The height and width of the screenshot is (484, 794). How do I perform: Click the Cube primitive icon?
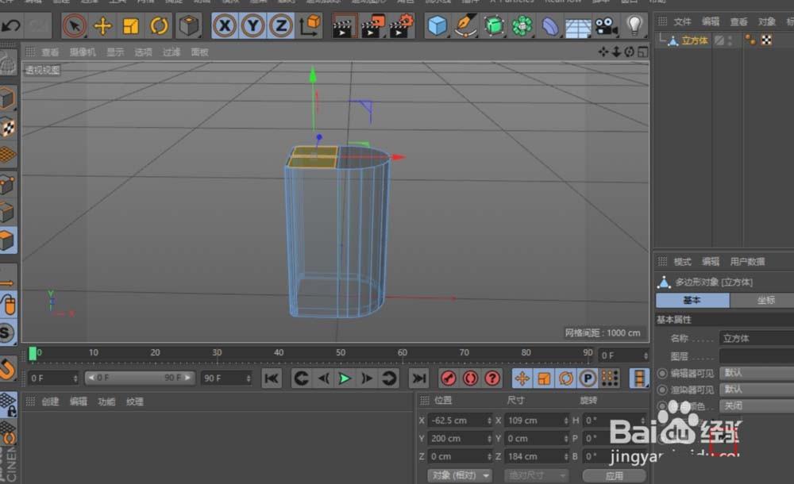coord(439,25)
